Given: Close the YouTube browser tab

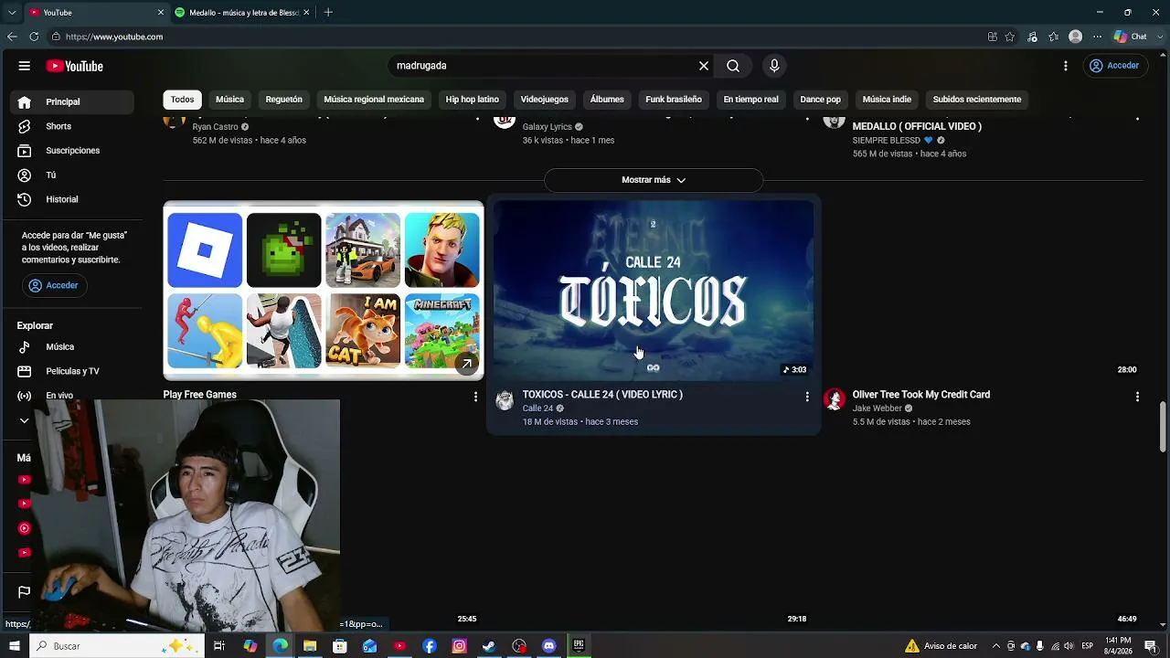Looking at the screenshot, I should pos(161,13).
